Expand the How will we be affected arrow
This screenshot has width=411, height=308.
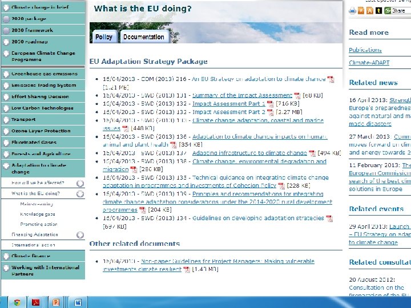pos(80,183)
